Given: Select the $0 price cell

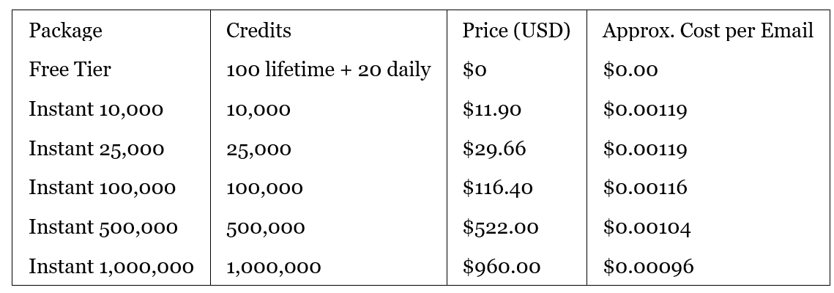Looking at the screenshot, I should [x=475, y=70].
